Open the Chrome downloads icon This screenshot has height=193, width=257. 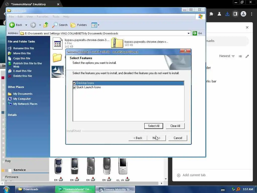pos(227,14)
